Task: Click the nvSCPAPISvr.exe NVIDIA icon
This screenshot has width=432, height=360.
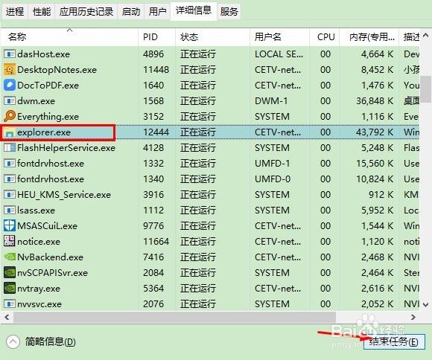Action: click(10, 272)
